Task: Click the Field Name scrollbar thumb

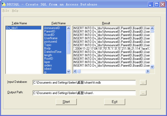Action: pyautogui.click(x=68, y=42)
